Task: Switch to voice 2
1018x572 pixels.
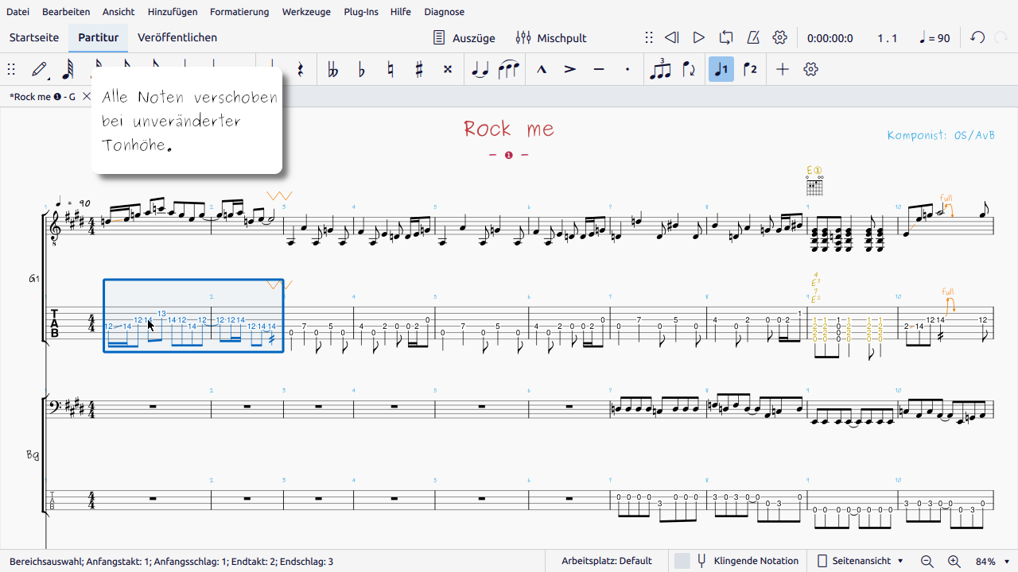Action: (750, 69)
